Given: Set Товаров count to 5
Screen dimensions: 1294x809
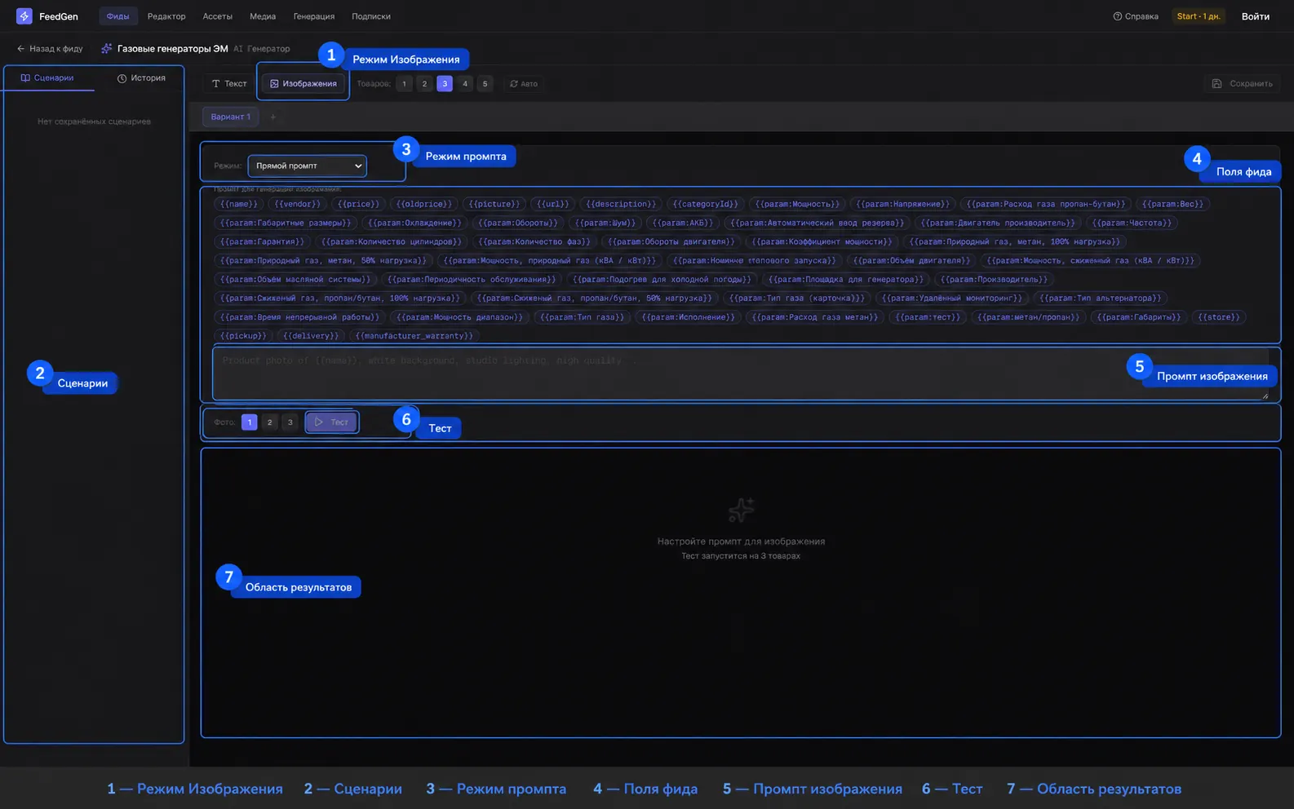Looking at the screenshot, I should [x=485, y=84].
